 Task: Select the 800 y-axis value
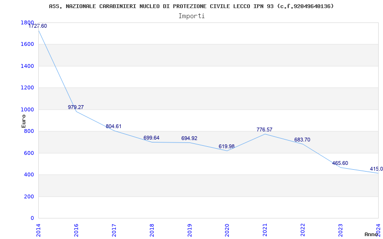pyautogui.click(x=29, y=131)
